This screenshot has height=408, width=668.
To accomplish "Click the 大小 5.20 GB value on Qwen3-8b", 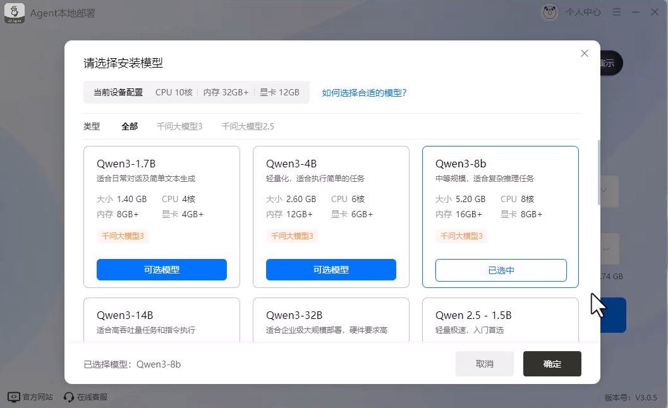I will tap(461, 199).
